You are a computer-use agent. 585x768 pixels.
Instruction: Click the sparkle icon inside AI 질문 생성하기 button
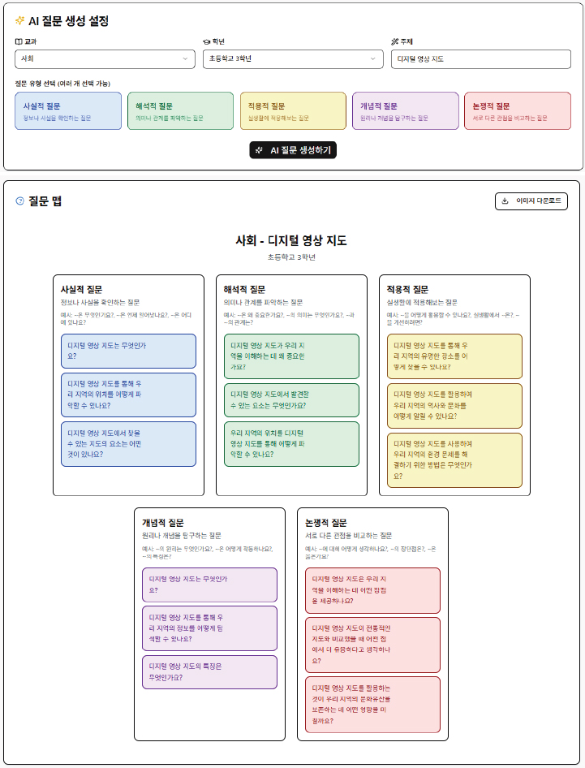click(x=259, y=150)
